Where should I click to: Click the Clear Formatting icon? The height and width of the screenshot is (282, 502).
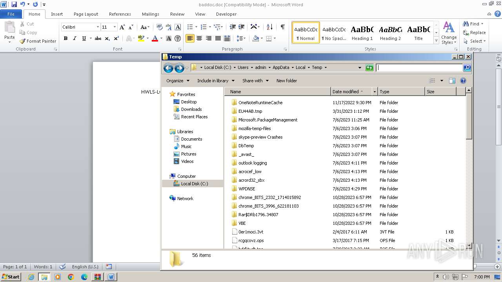[x=160, y=27]
